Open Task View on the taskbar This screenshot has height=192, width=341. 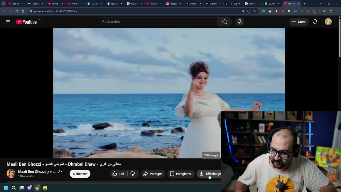pyautogui.click(x=22, y=188)
